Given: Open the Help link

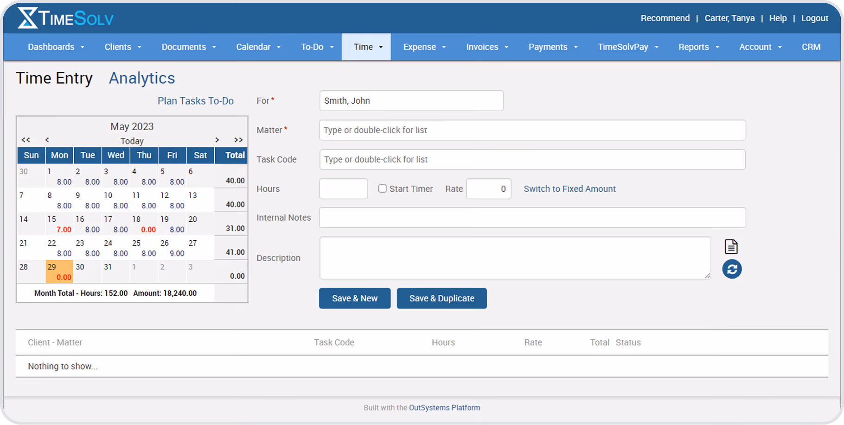Looking at the screenshot, I should pos(778,18).
